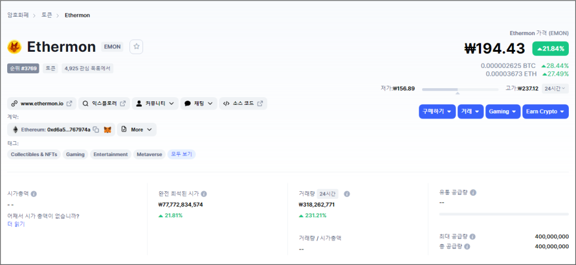Click the 더 읽기 link
The height and width of the screenshot is (265, 576).
(x=16, y=225)
